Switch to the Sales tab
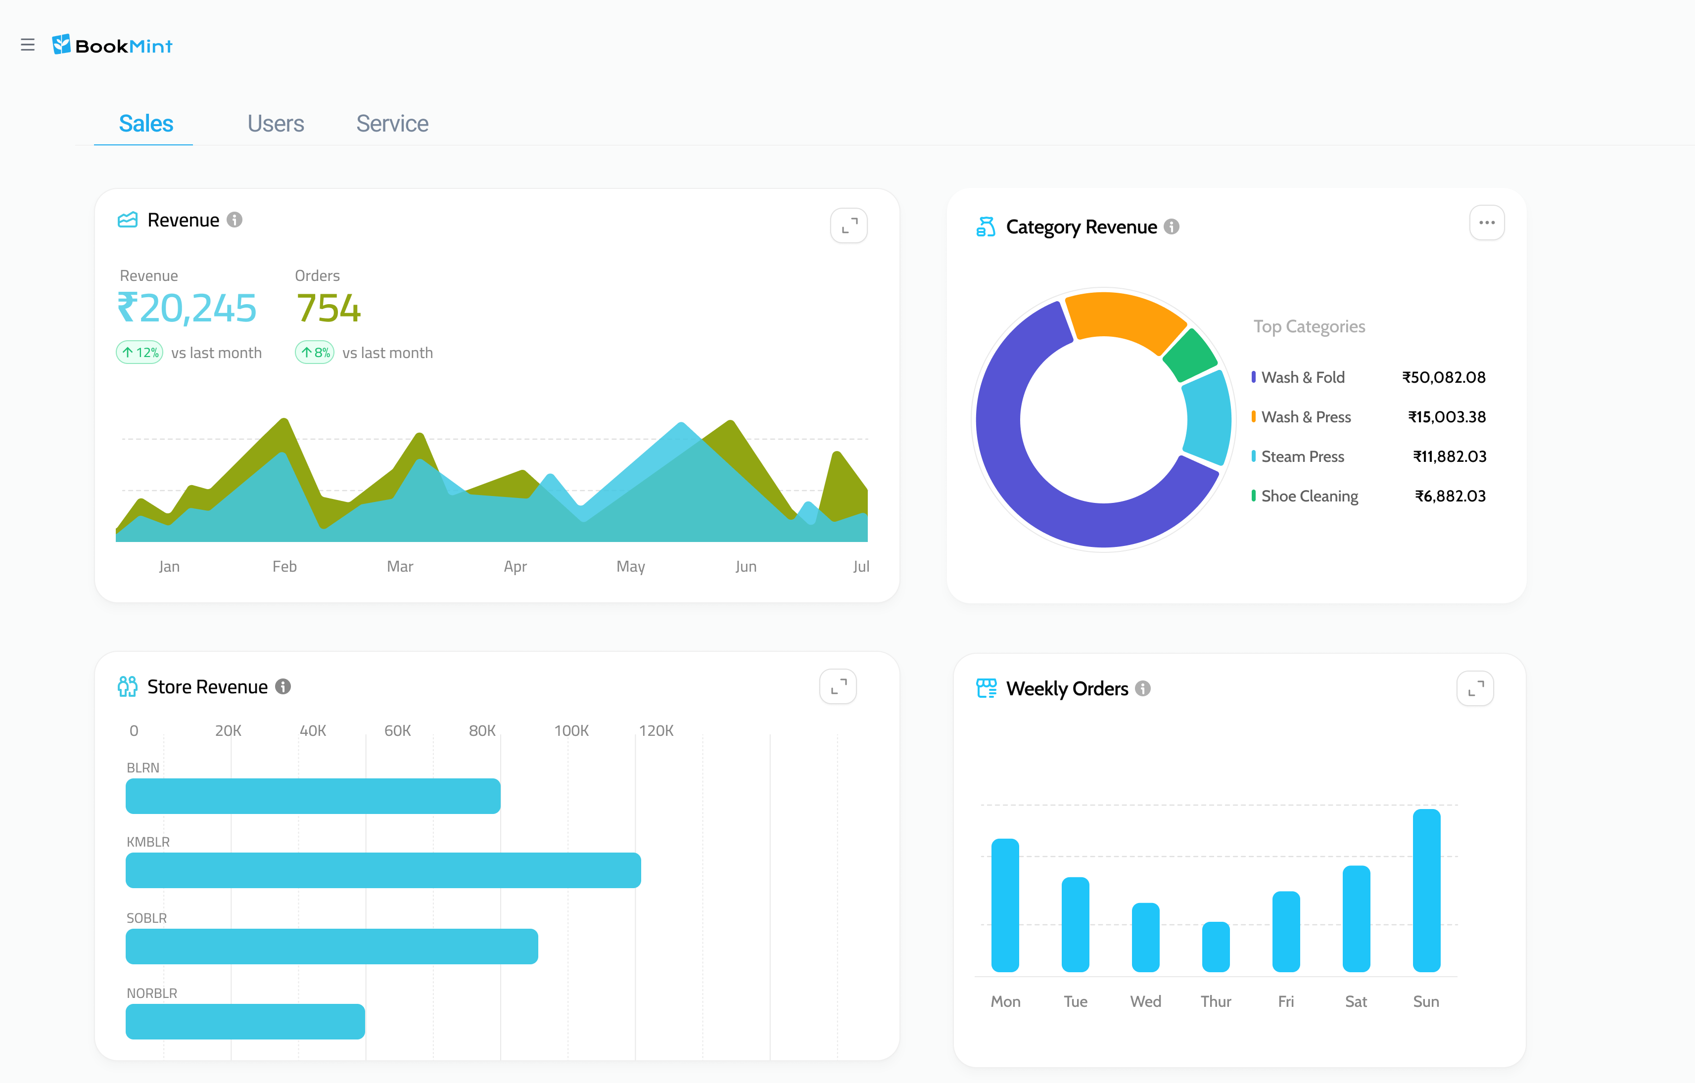The height and width of the screenshot is (1083, 1695). pos(146,124)
